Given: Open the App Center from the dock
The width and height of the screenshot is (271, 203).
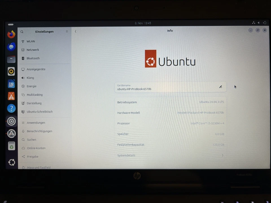Looking at the screenshot, I should tap(11, 96).
